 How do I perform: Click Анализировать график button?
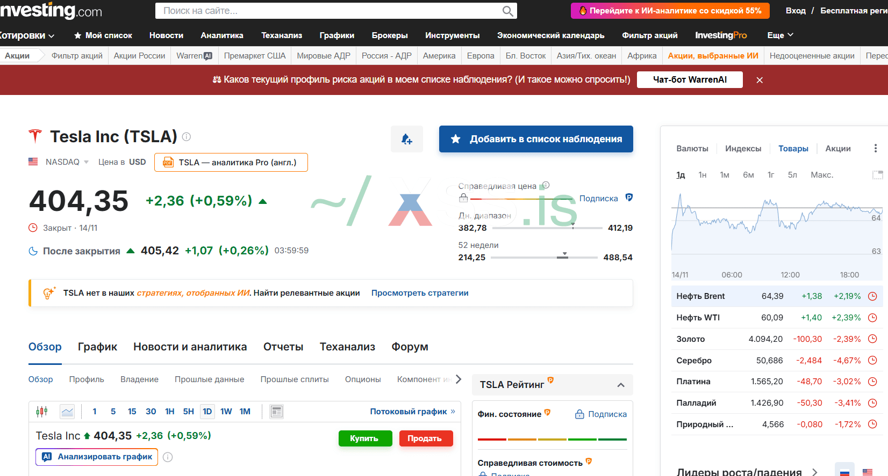click(x=97, y=457)
